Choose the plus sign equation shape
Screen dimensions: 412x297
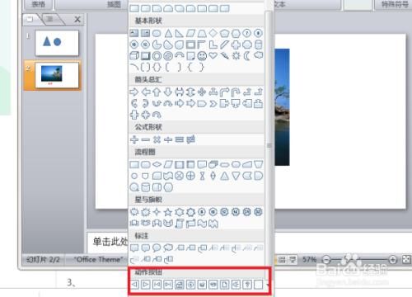tap(134, 139)
